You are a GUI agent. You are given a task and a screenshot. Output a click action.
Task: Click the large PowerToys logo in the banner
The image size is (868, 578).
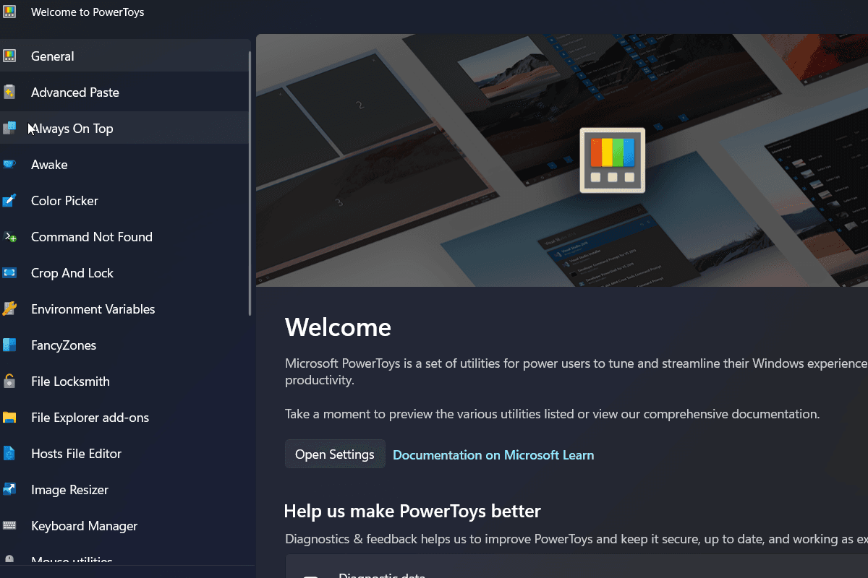click(612, 160)
